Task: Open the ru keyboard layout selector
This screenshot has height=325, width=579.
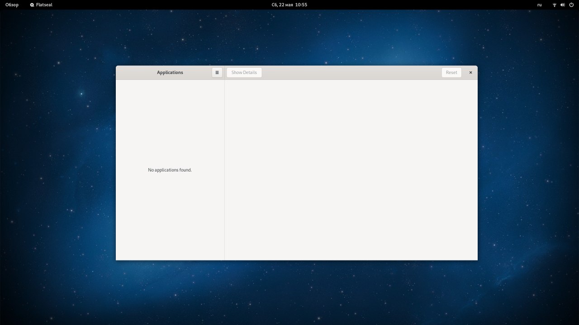Action: tap(539, 5)
